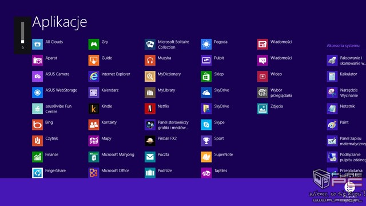Launch the Paint accessory
Image resolution: width=366 pixels, height=206 pixels.
(332, 125)
